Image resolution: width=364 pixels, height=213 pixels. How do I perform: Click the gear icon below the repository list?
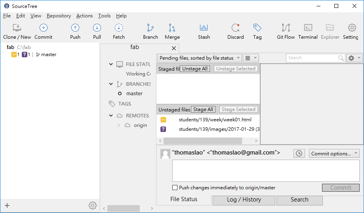[93, 205]
